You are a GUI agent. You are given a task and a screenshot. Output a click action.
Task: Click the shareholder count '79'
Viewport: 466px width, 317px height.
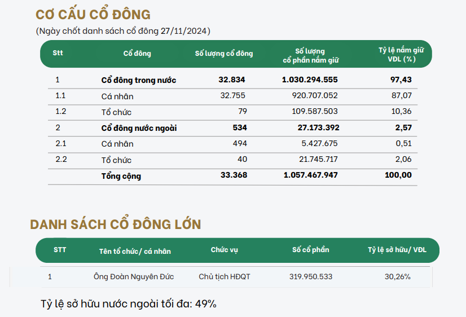tap(243, 111)
